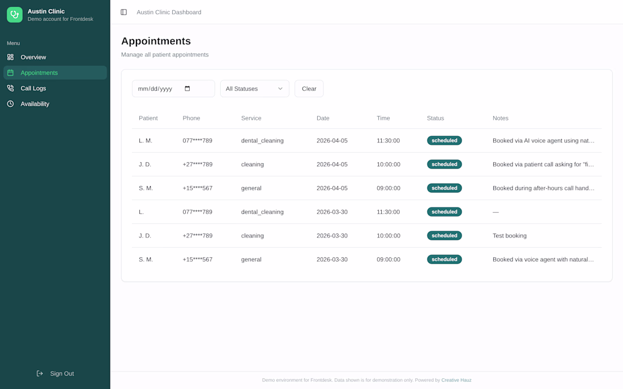
Task: Click the em dash note in the L. row
Action: click(496, 212)
